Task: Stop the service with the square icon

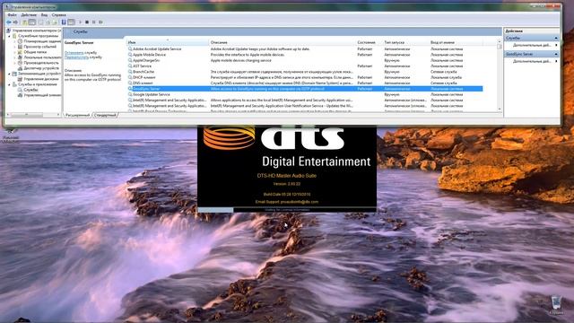Action: pos(87,22)
